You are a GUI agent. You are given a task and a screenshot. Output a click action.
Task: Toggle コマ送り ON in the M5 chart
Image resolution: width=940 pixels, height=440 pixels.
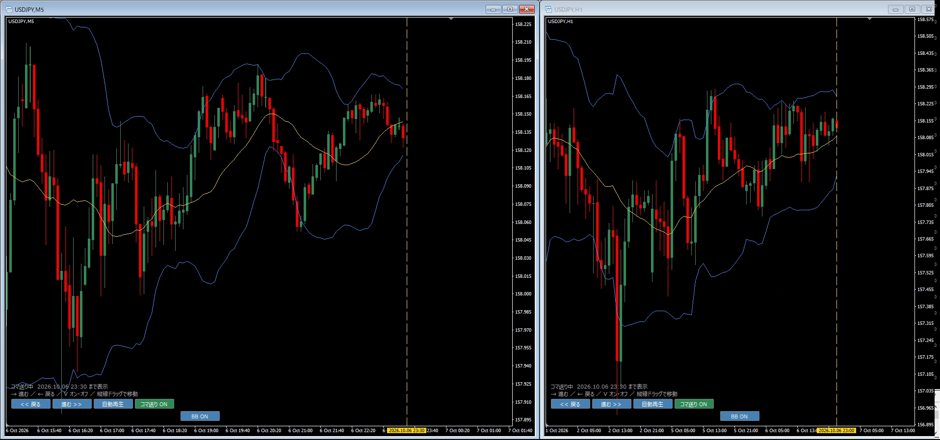[154, 404]
